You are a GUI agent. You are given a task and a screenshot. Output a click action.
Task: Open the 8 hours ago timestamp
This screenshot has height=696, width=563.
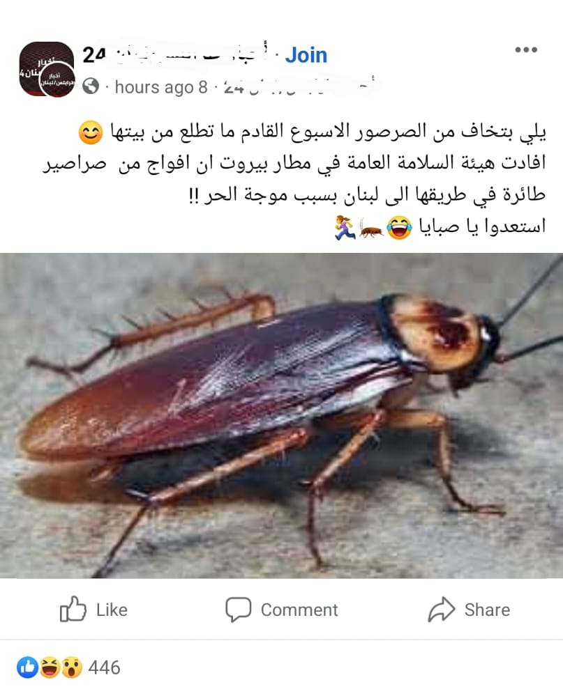point(161,87)
